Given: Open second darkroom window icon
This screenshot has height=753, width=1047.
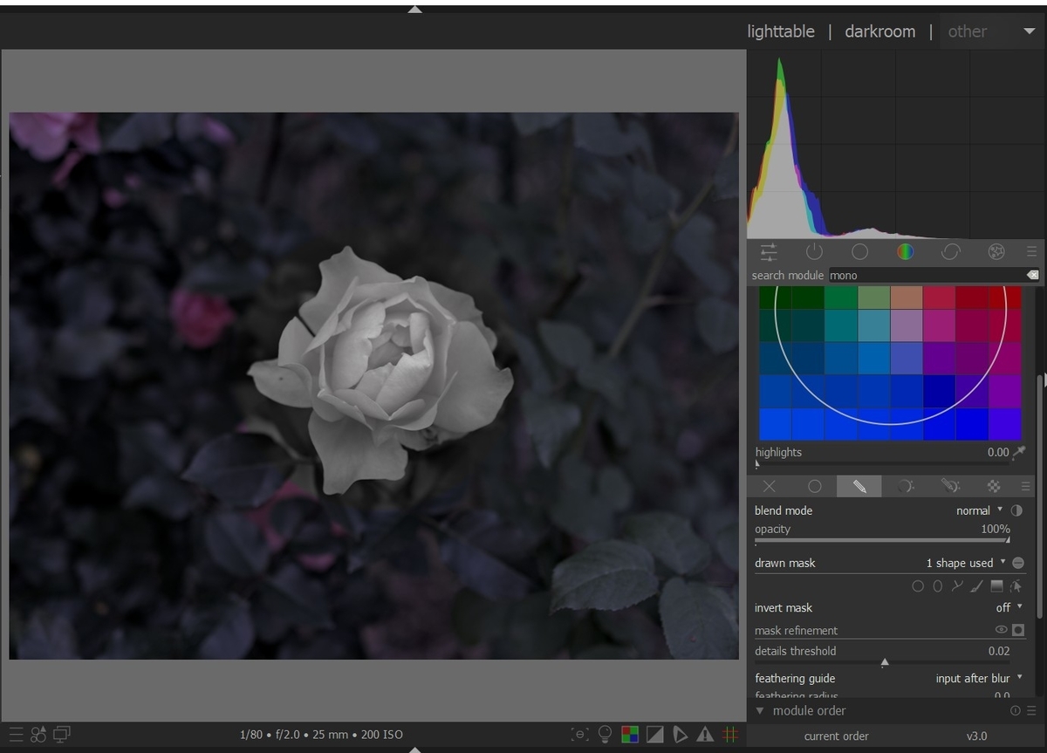Looking at the screenshot, I should [x=62, y=735].
